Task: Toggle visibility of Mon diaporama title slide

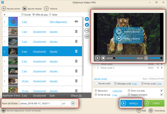Action: click(x=76, y=21)
